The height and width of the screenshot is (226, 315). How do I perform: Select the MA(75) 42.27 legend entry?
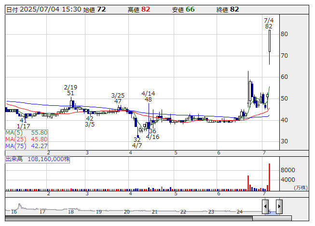click(27, 146)
